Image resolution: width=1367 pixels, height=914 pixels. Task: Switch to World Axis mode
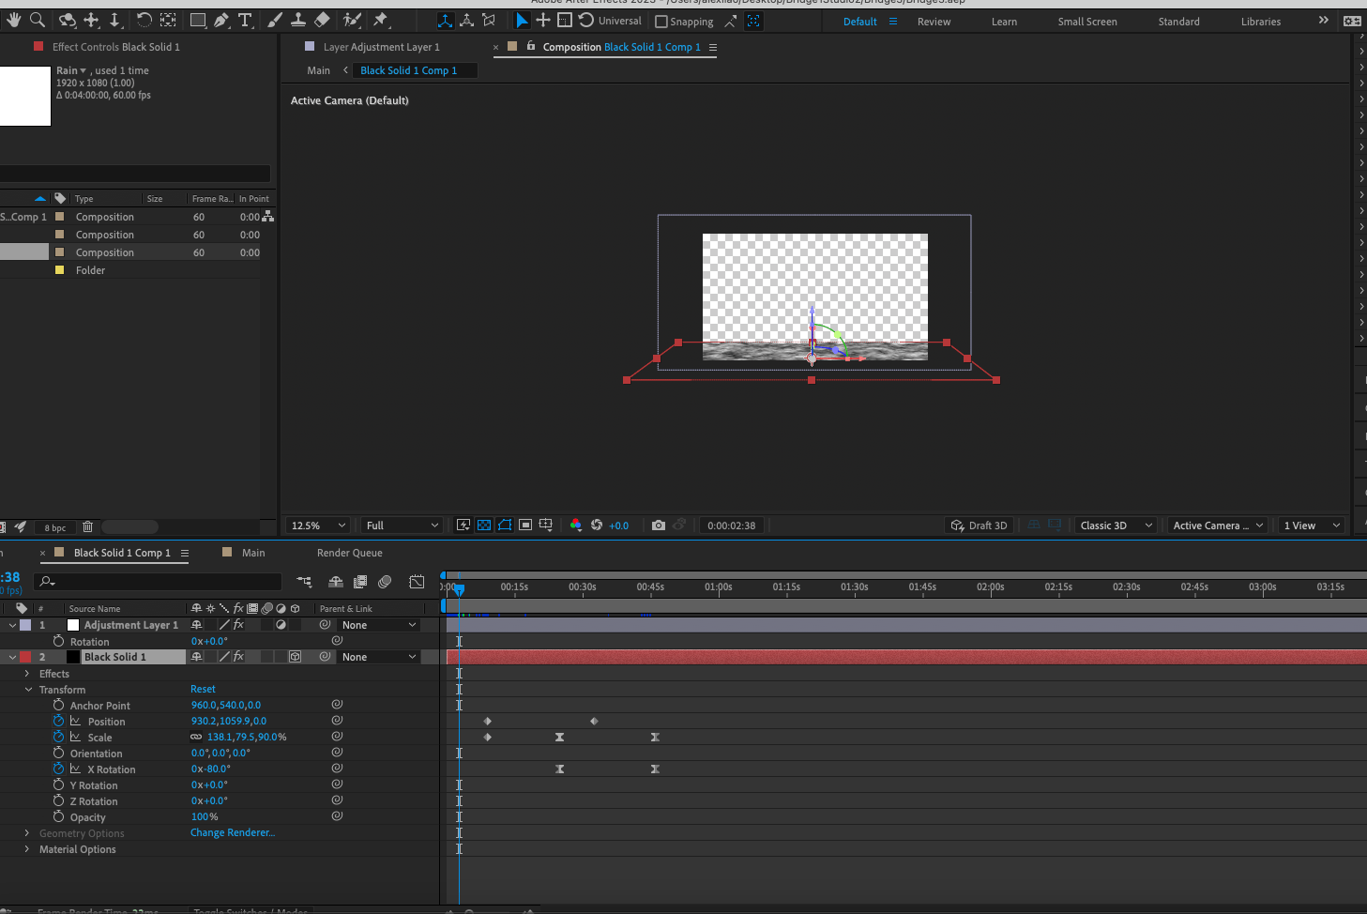click(x=466, y=21)
